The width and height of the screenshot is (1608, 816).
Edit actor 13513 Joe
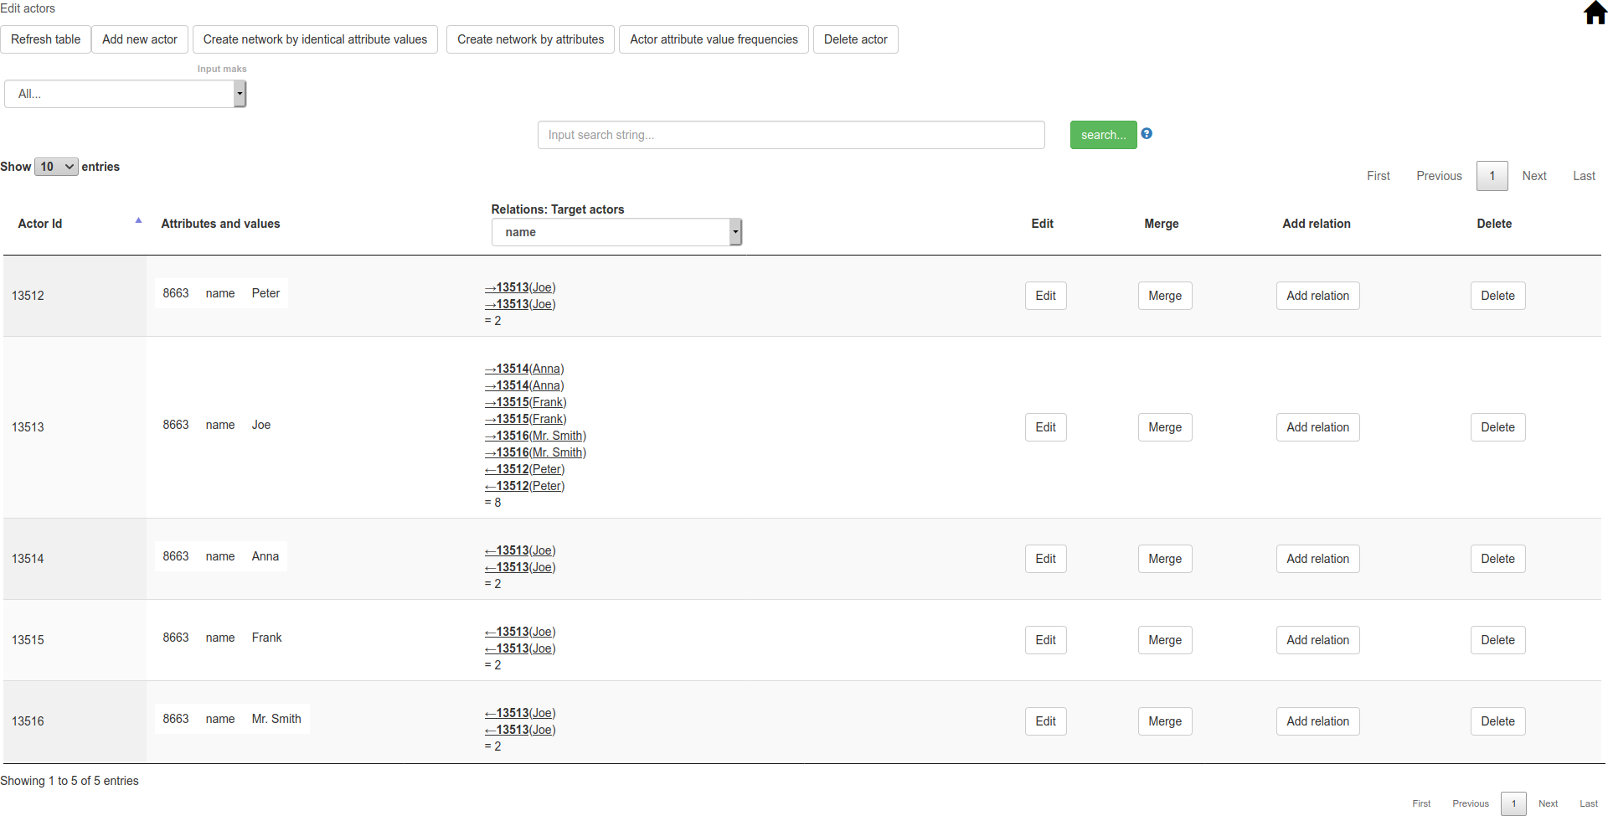pyautogui.click(x=1045, y=427)
